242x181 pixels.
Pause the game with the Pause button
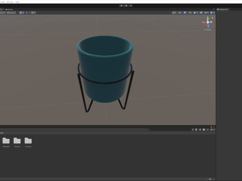[x=126, y=6]
